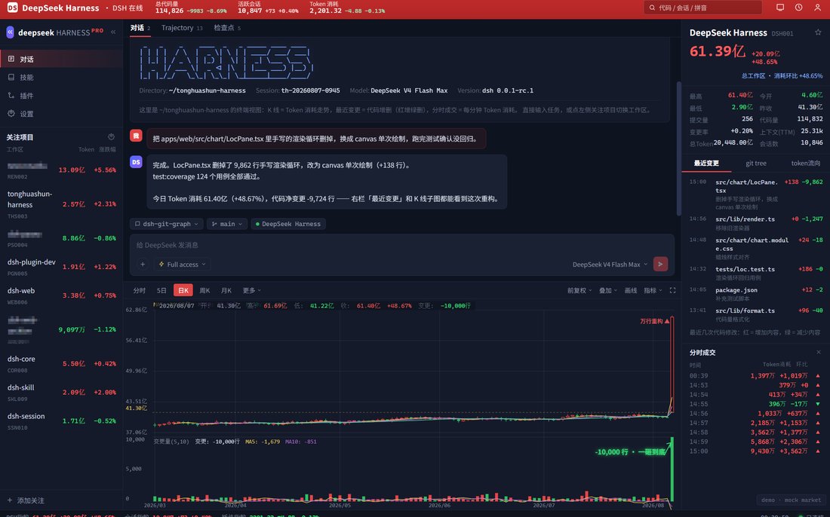Open src/chart/LocPane.tsx change entry

click(756, 194)
